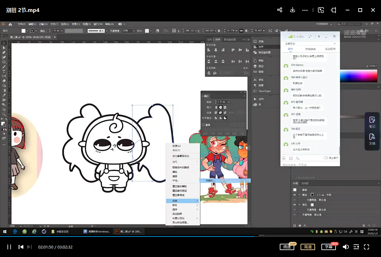
Task: Open the 样式 style dropdown
Action: (151, 31)
